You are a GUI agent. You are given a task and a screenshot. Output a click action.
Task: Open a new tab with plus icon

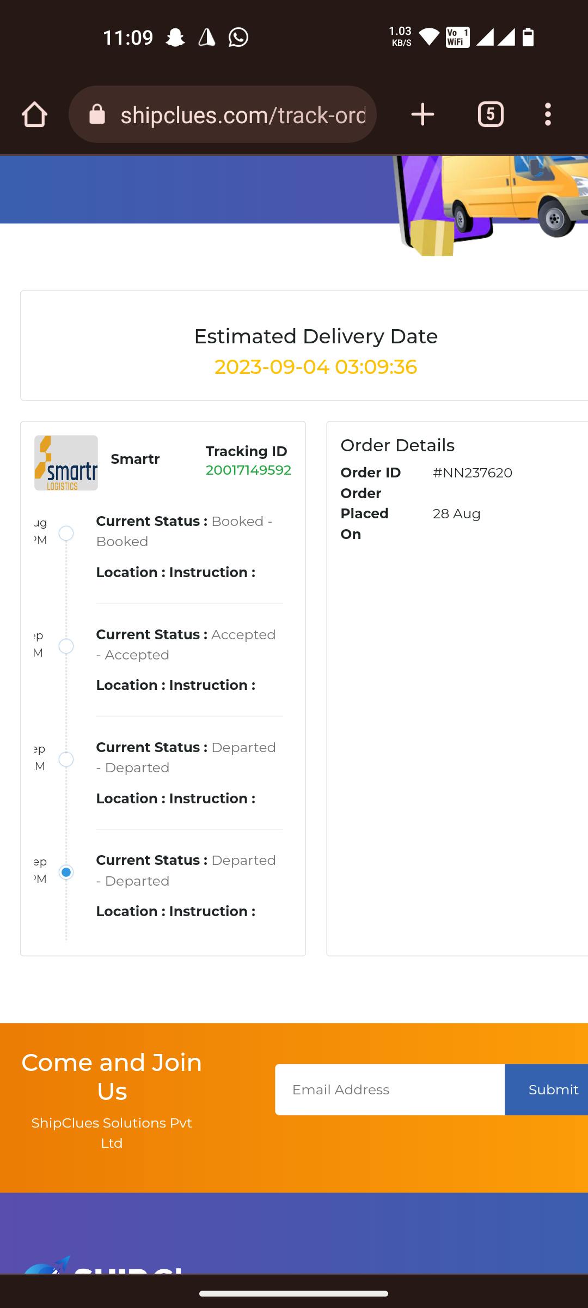click(422, 115)
